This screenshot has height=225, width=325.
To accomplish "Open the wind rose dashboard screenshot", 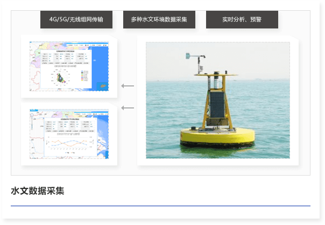I will tap(69, 67).
